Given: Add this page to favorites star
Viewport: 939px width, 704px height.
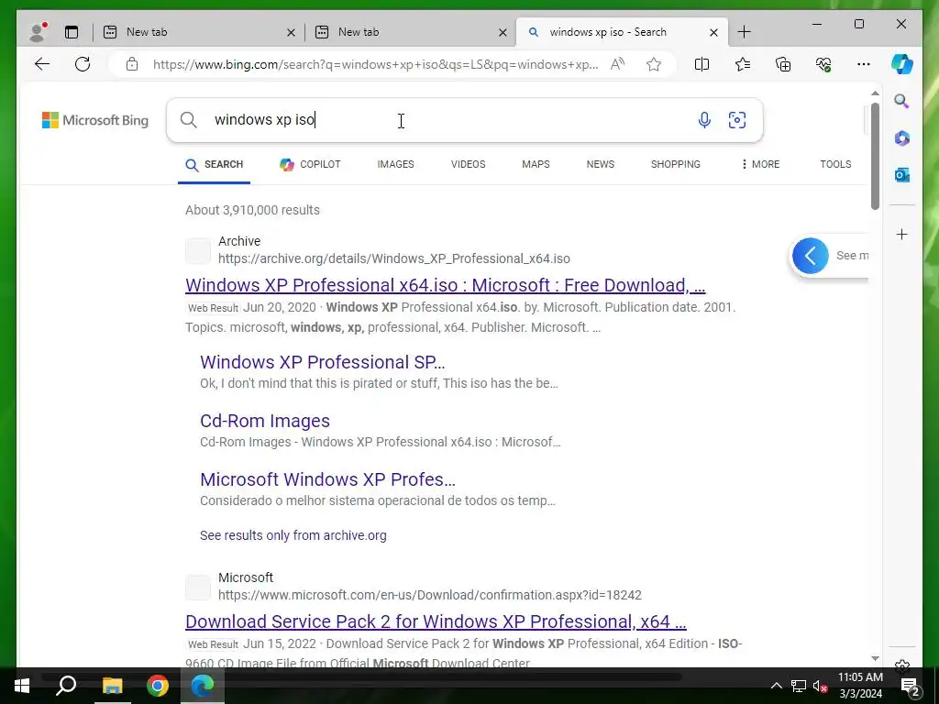Looking at the screenshot, I should (x=653, y=64).
